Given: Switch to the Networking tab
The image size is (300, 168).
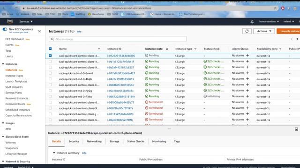Looking at the screenshot, I should pyautogui.click(x=94, y=141).
